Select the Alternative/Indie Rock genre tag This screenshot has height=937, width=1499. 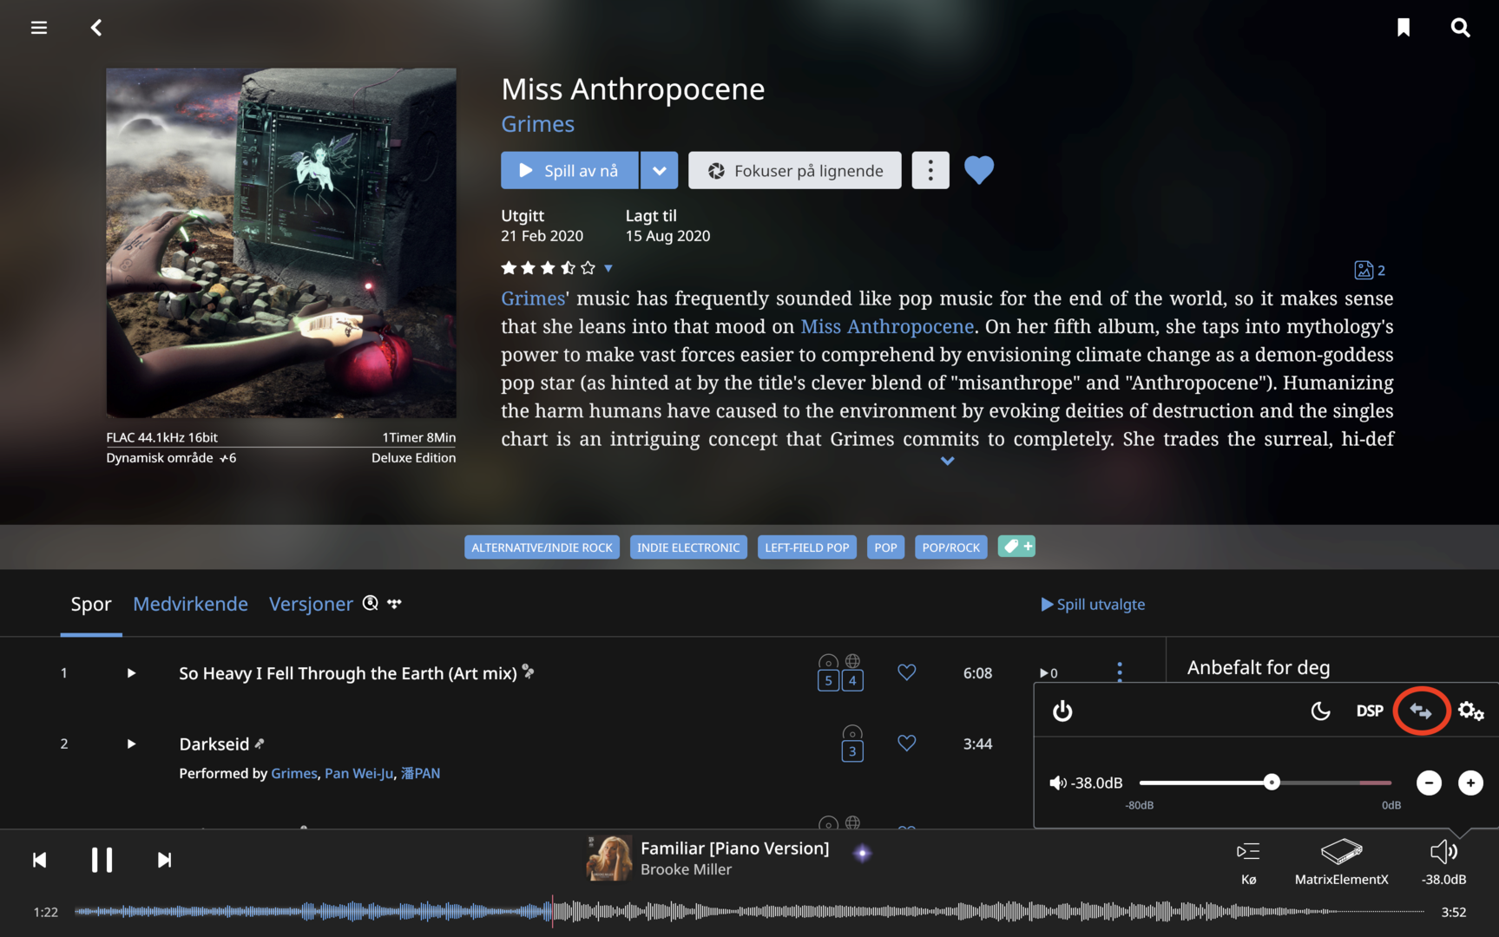542,547
